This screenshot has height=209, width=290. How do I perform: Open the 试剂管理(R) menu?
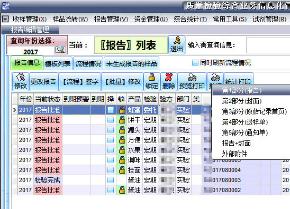click(270, 19)
